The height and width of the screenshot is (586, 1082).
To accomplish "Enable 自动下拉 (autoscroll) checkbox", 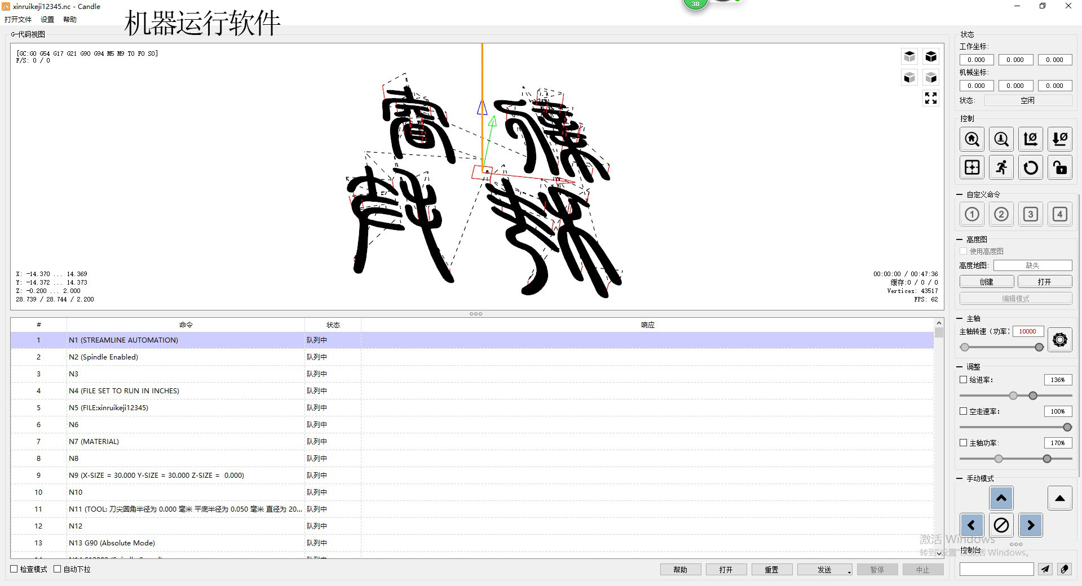I will click(x=58, y=569).
